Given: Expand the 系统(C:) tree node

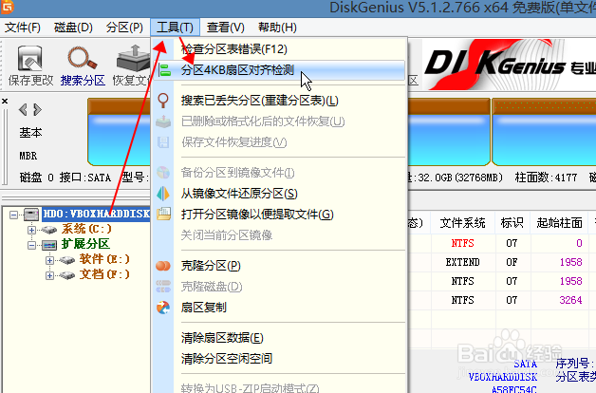Looking at the screenshot, I should pyautogui.click(x=32, y=230).
